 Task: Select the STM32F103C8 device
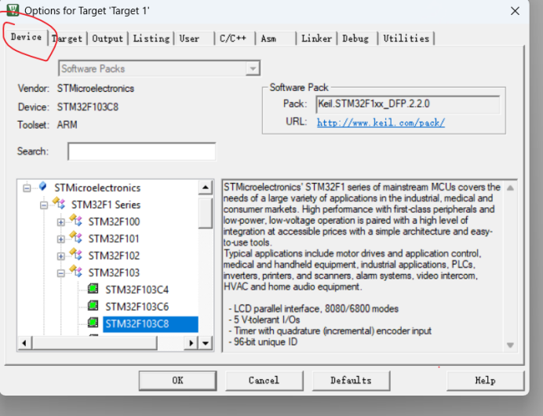tap(151, 324)
